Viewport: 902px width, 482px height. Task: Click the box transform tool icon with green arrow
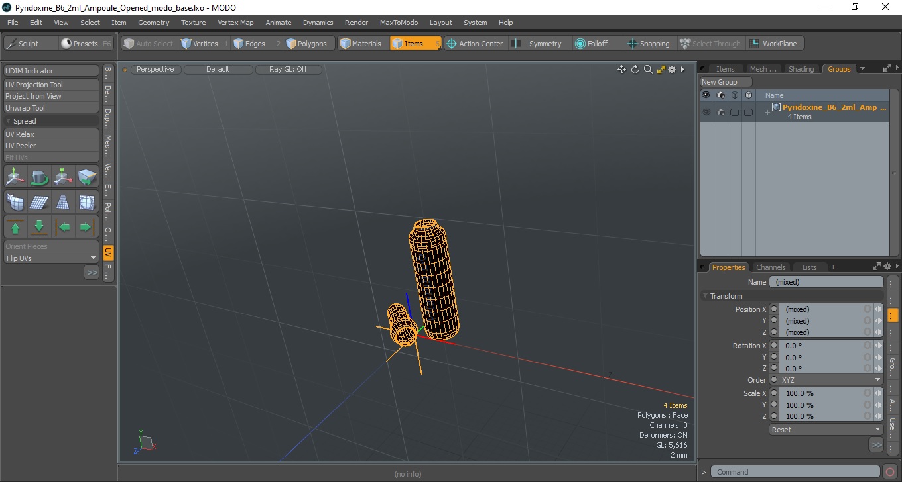87,177
